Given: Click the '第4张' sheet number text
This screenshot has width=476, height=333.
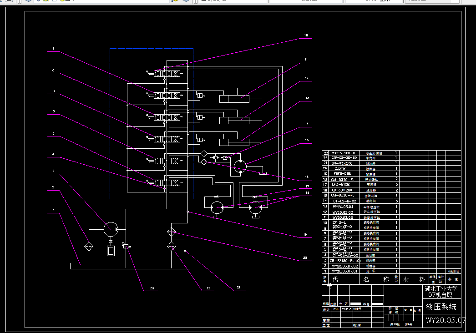Looking at the screenshot, I should [x=409, y=324].
